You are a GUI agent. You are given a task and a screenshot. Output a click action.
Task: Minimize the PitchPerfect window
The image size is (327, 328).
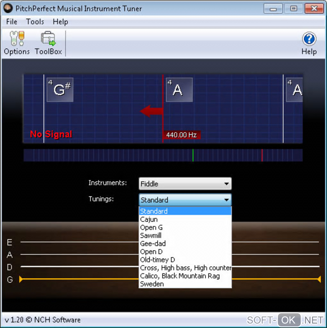[273, 9]
